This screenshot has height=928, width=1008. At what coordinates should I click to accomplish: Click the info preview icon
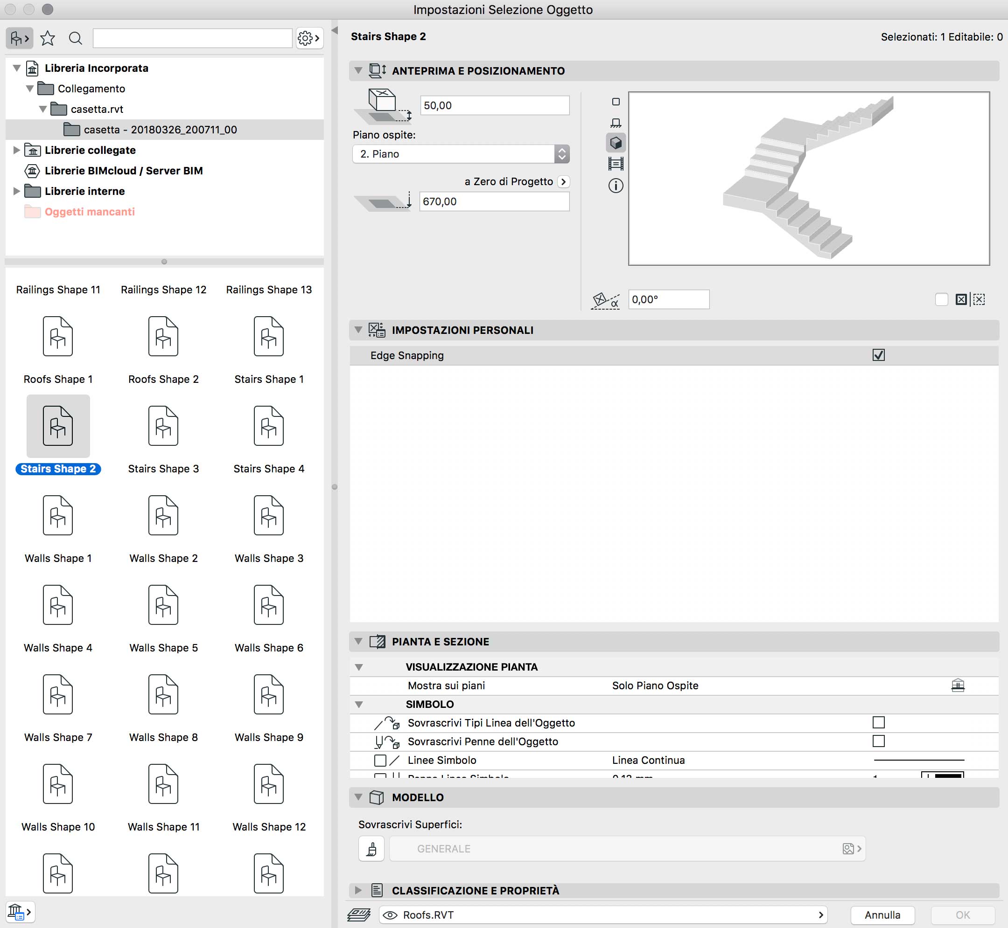coord(616,186)
